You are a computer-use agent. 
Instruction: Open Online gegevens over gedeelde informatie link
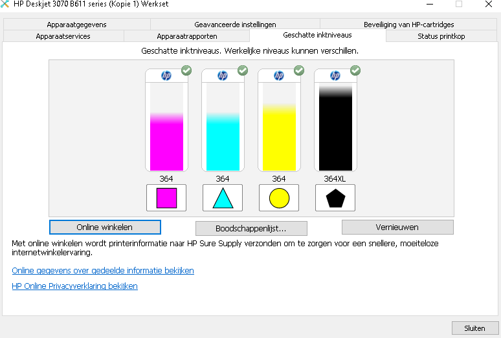pyautogui.click(x=103, y=270)
